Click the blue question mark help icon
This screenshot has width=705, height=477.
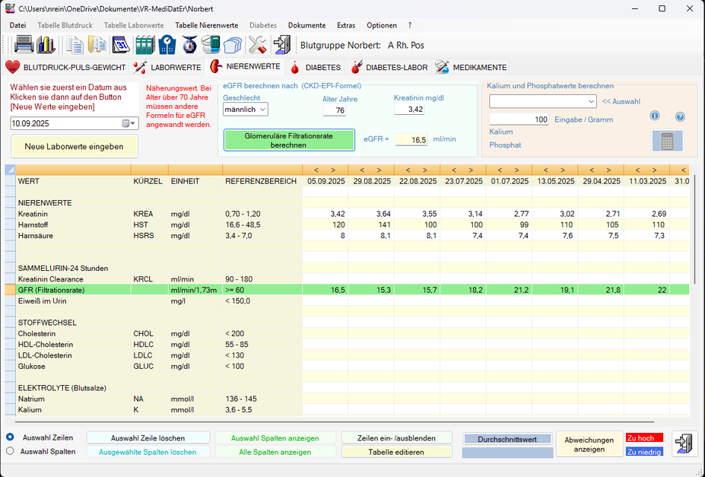tap(680, 116)
